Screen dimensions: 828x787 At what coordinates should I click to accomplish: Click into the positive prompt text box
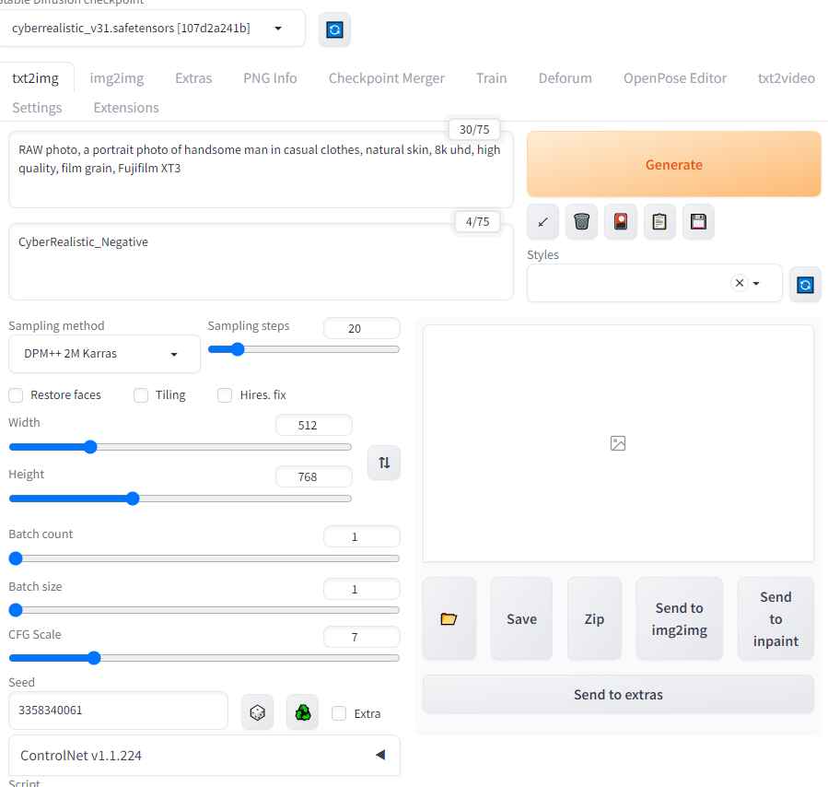pyautogui.click(x=261, y=170)
